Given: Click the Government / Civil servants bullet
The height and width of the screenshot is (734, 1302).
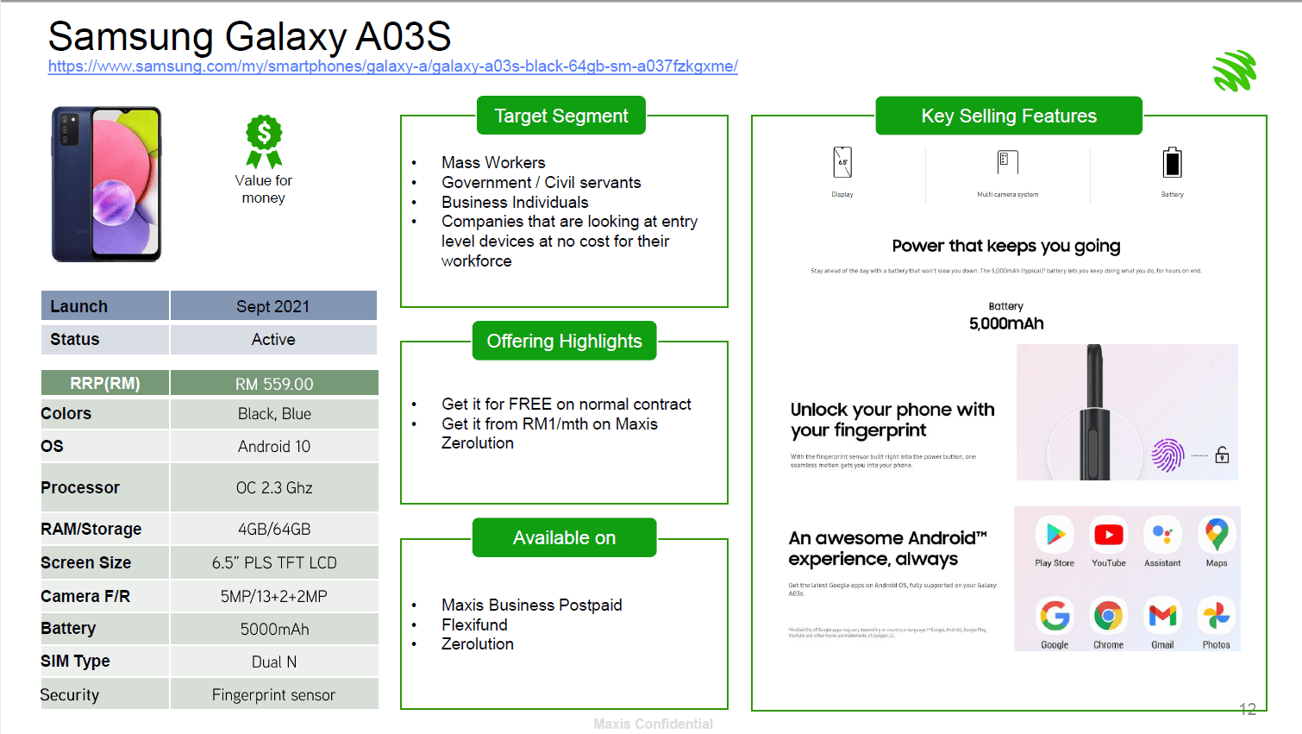Looking at the screenshot, I should [541, 182].
